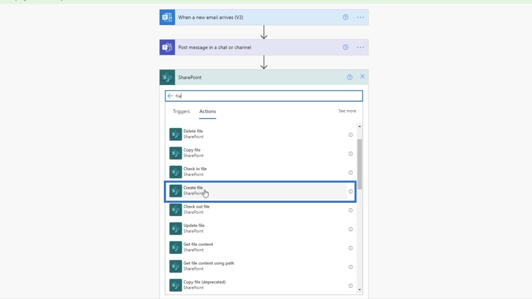Image resolution: width=532 pixels, height=299 pixels.
Task: Open help for When a new email arrives step
Action: point(345,17)
